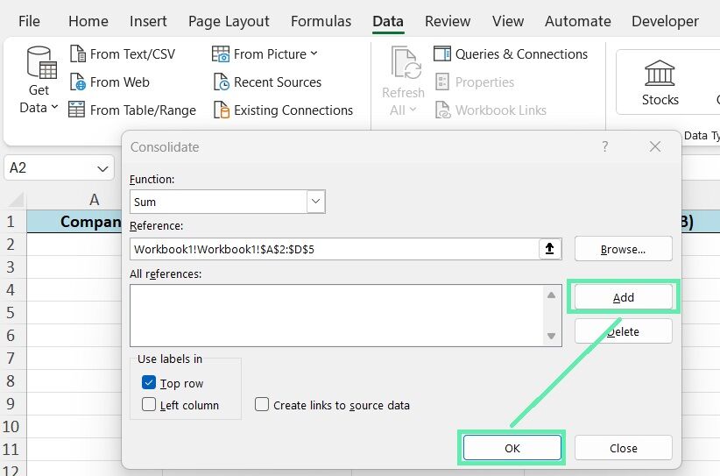Confirm consolidation with OK
Image resolution: width=720 pixels, height=476 pixels.
click(512, 448)
